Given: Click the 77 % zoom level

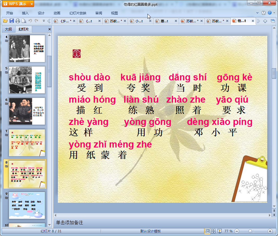Looking at the screenshot, I should pos(228,231).
